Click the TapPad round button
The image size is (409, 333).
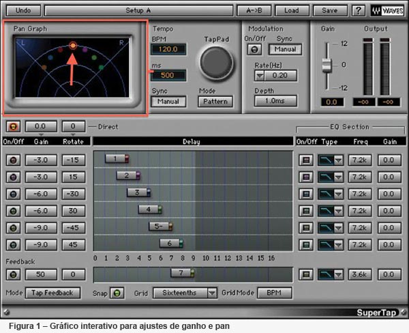(x=216, y=63)
